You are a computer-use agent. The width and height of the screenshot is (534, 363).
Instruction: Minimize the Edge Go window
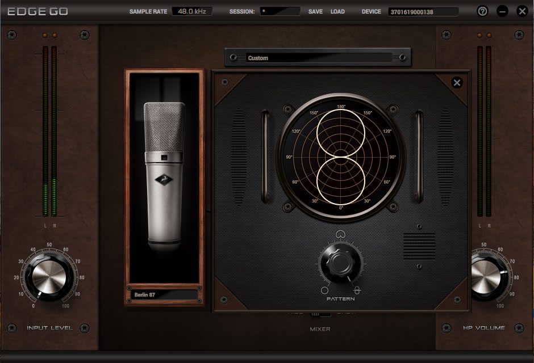(502, 11)
